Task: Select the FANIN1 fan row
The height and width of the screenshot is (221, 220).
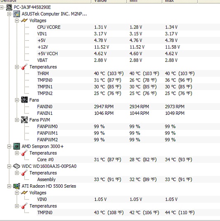Action: point(128,113)
